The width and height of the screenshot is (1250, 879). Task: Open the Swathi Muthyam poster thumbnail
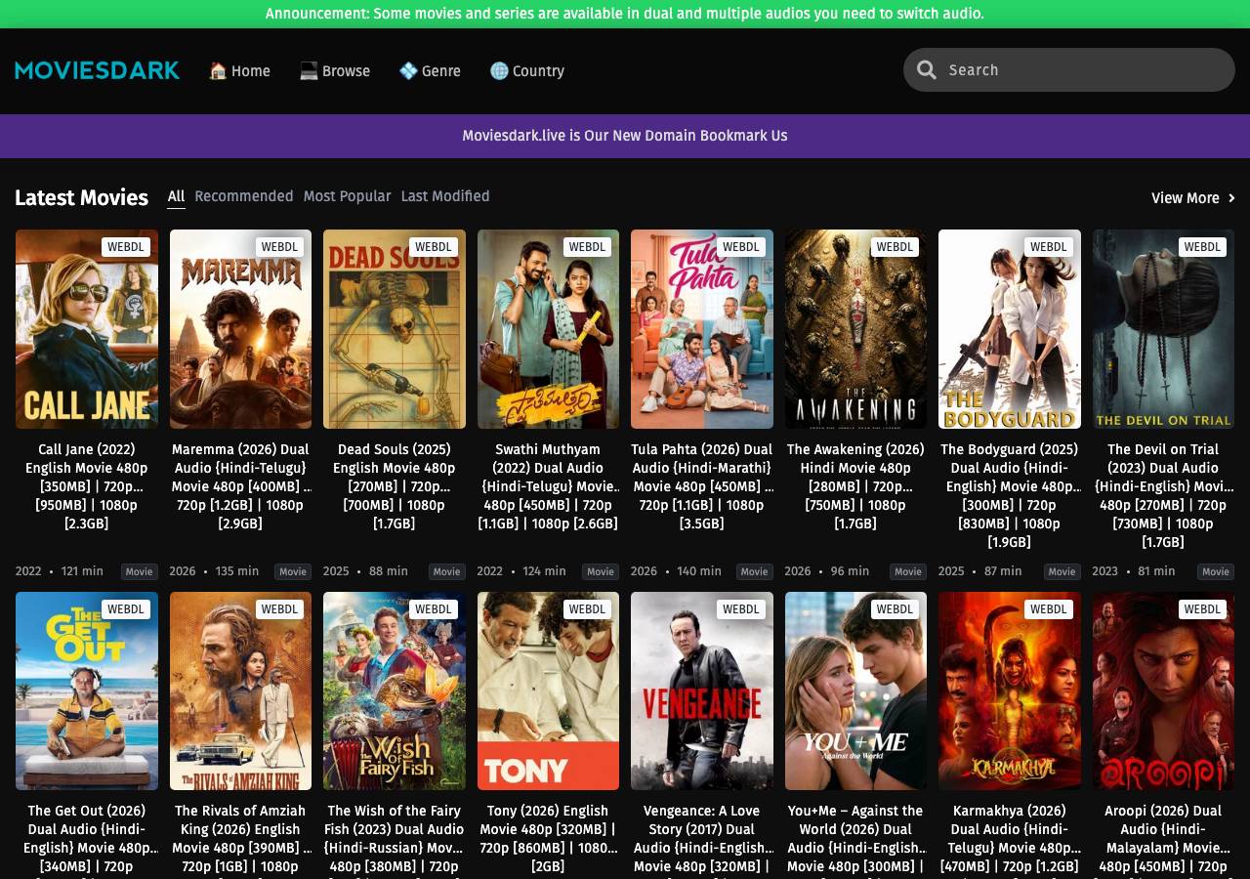click(548, 329)
